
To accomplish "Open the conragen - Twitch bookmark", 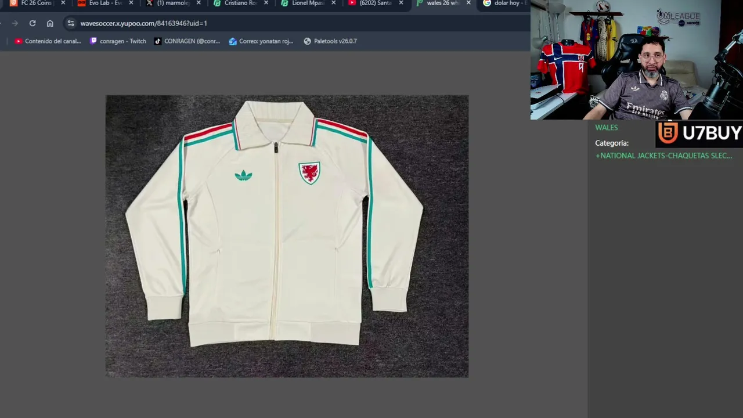I will [118, 41].
